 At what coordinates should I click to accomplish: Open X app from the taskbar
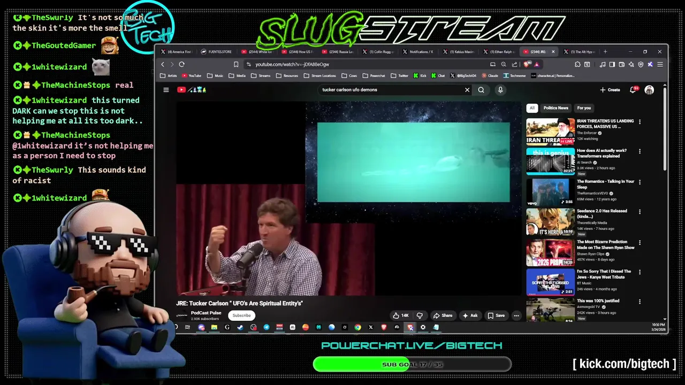(371, 327)
